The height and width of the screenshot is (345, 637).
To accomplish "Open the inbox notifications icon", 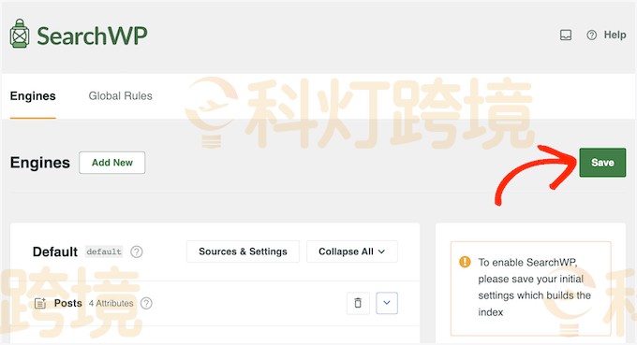I will 566,35.
